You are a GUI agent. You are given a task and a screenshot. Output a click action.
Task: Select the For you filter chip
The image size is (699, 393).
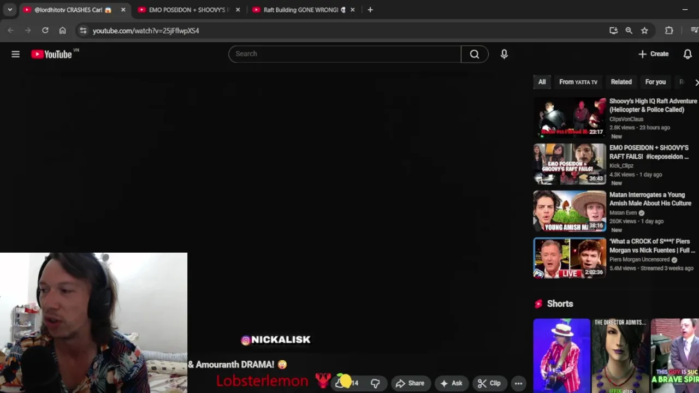pyautogui.click(x=655, y=82)
